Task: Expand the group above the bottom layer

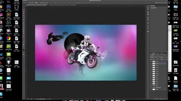Action: 153,88
